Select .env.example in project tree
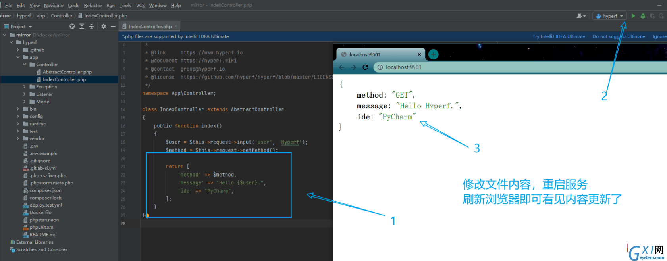Screen dimensions: 667x261 (43, 154)
